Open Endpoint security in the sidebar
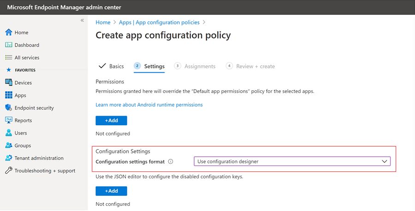 pyautogui.click(x=34, y=108)
